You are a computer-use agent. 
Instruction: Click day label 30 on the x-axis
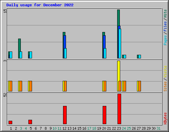point(153,128)
